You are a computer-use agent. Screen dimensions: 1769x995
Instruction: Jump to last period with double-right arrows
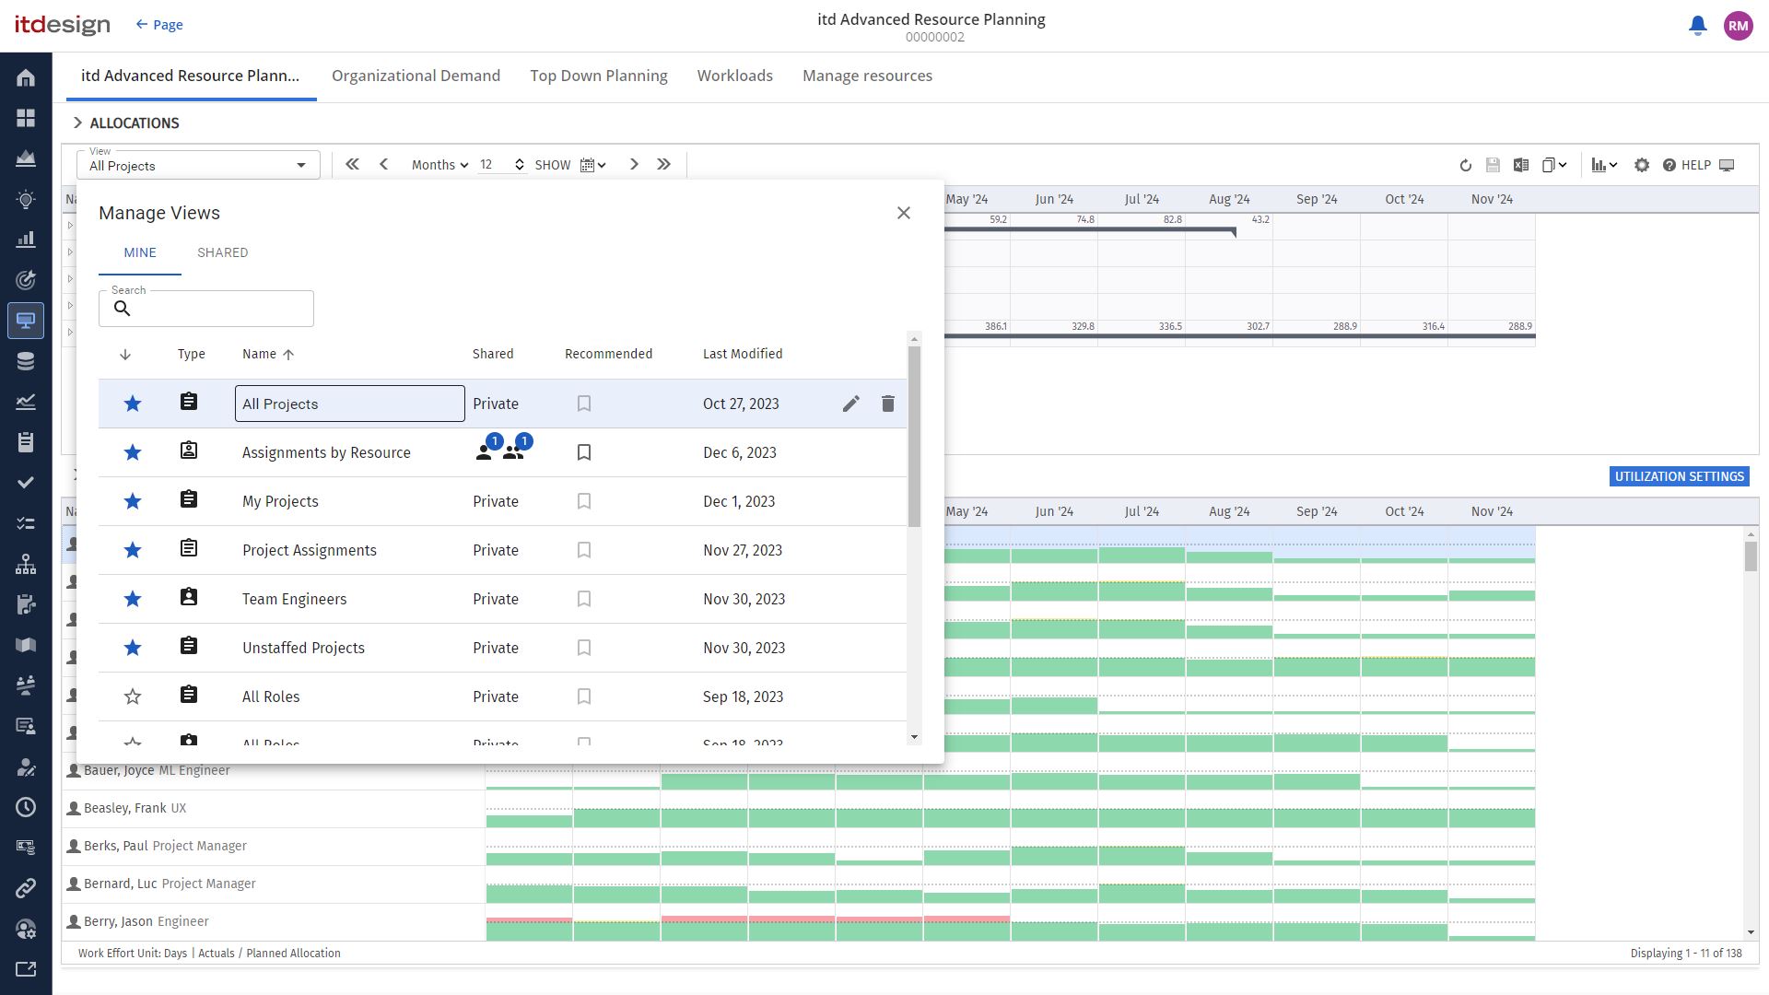tap(663, 164)
